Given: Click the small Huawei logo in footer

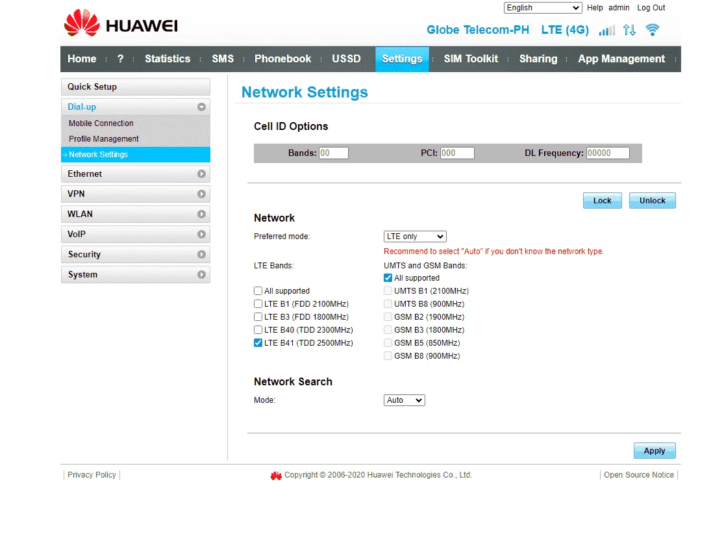Looking at the screenshot, I should pyautogui.click(x=276, y=476).
